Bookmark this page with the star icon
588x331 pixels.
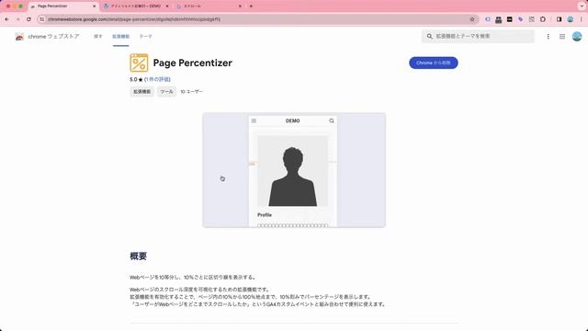pyautogui.click(x=472, y=19)
